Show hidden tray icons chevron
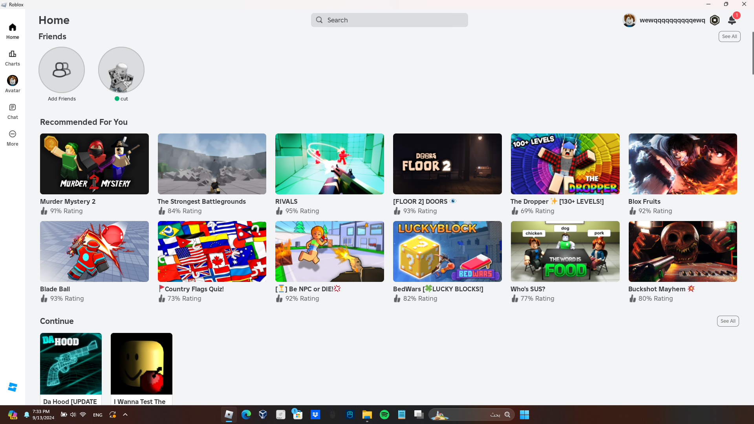Screen dimensions: 754x424 [x=125, y=415]
